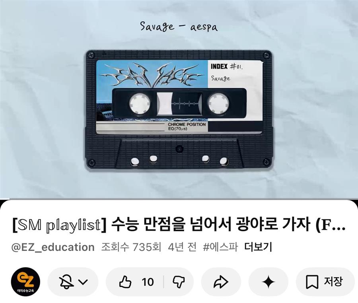The image size is (358, 303).
Task: Click the upload date 4년 전
Action: [x=182, y=247]
